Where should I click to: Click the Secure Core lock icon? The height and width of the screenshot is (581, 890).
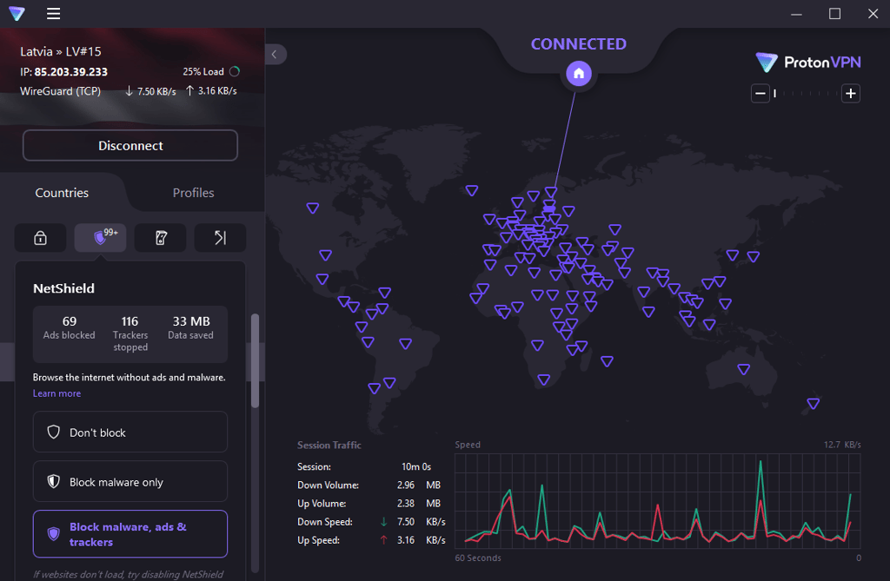(x=40, y=238)
